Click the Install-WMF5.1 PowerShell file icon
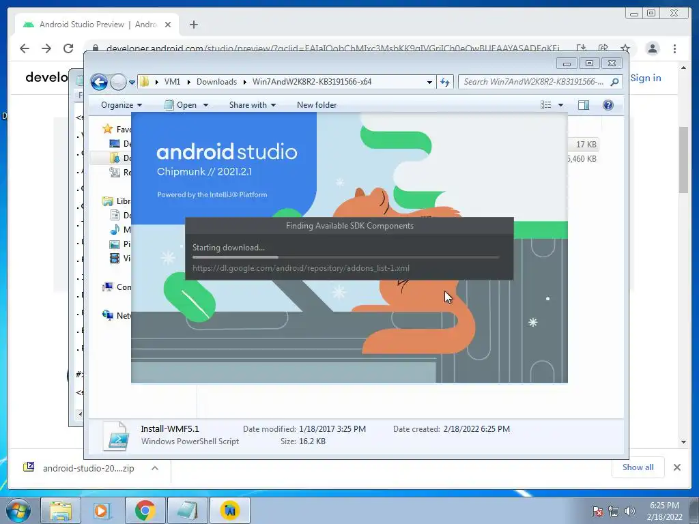 tap(116, 436)
